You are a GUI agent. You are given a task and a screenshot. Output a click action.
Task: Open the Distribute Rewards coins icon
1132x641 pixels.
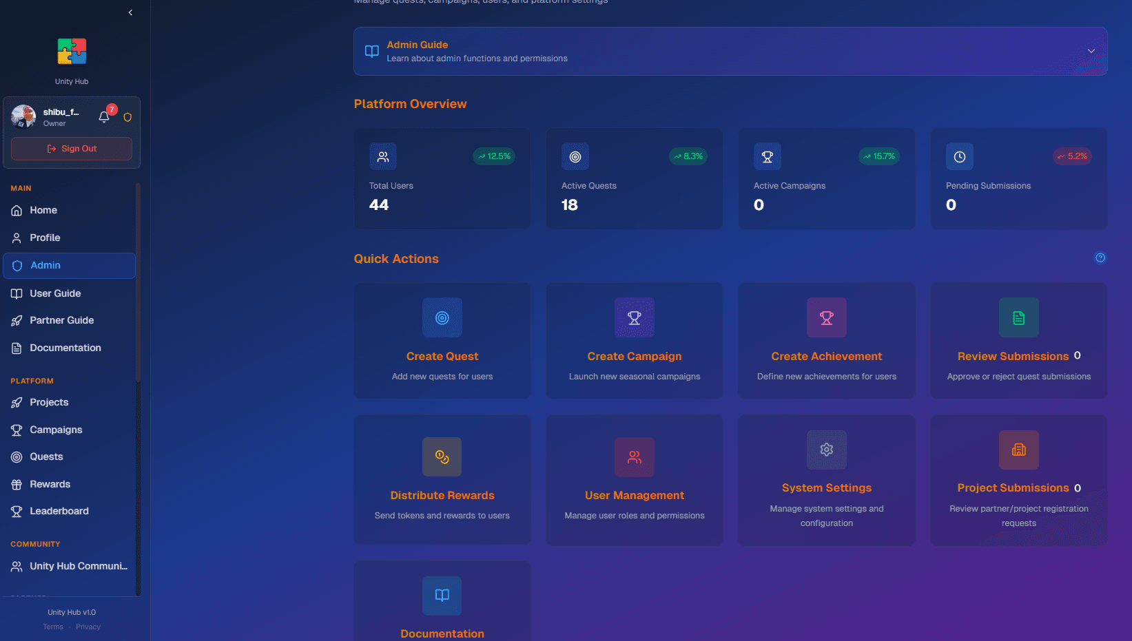tap(442, 456)
